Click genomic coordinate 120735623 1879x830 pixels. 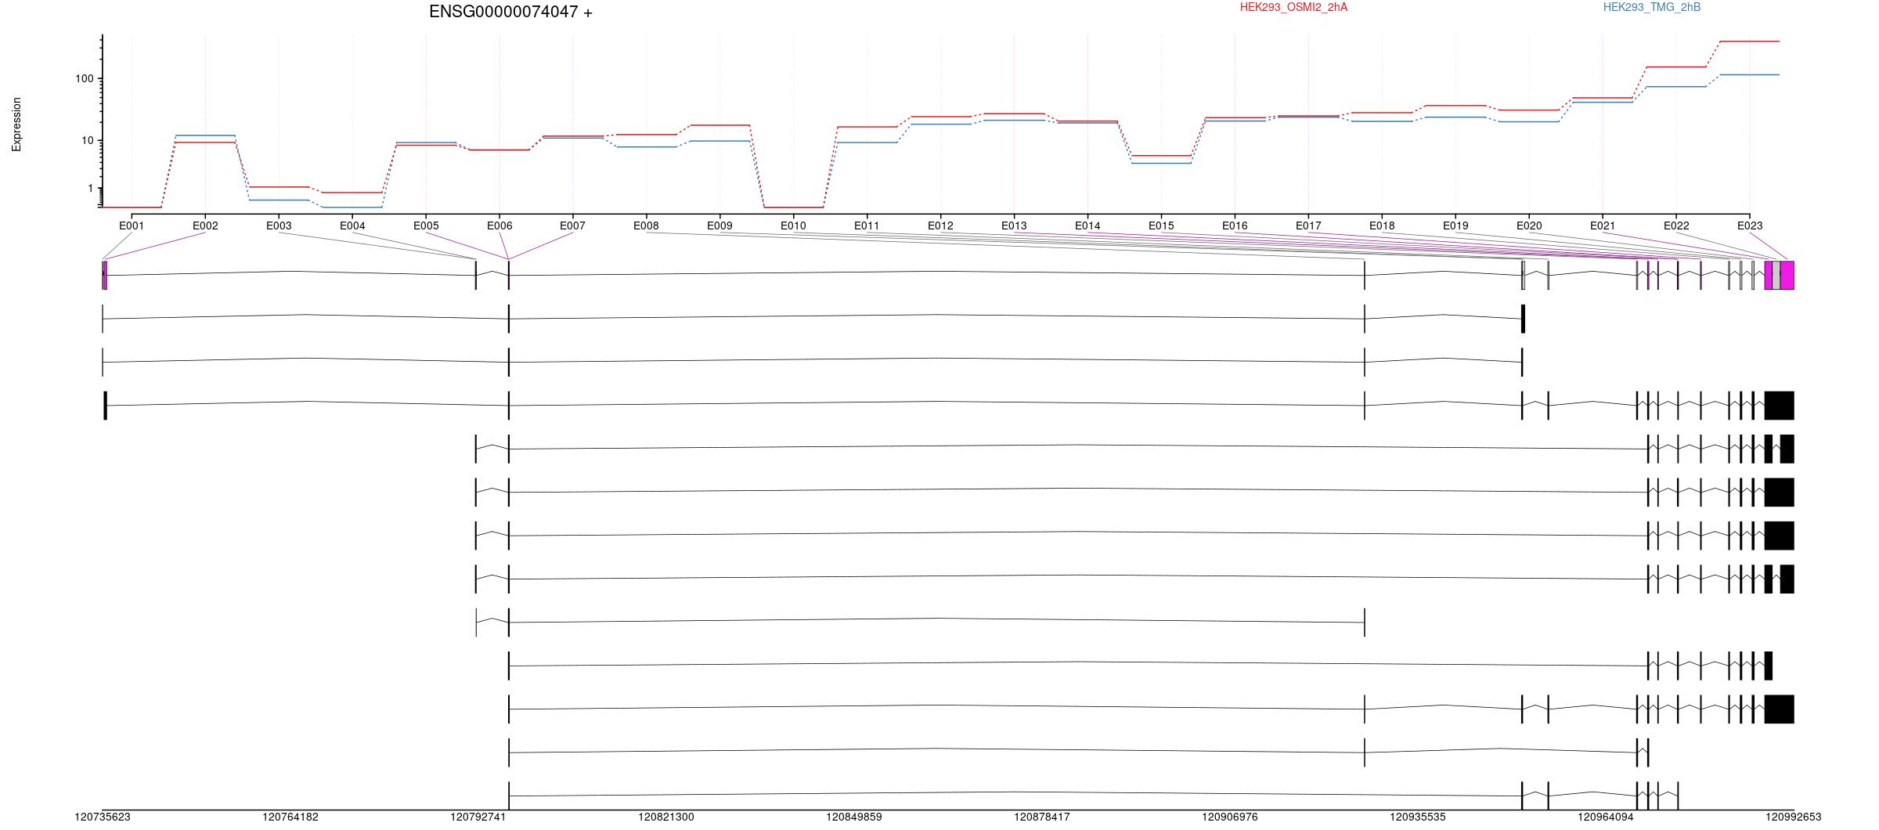coord(103,817)
